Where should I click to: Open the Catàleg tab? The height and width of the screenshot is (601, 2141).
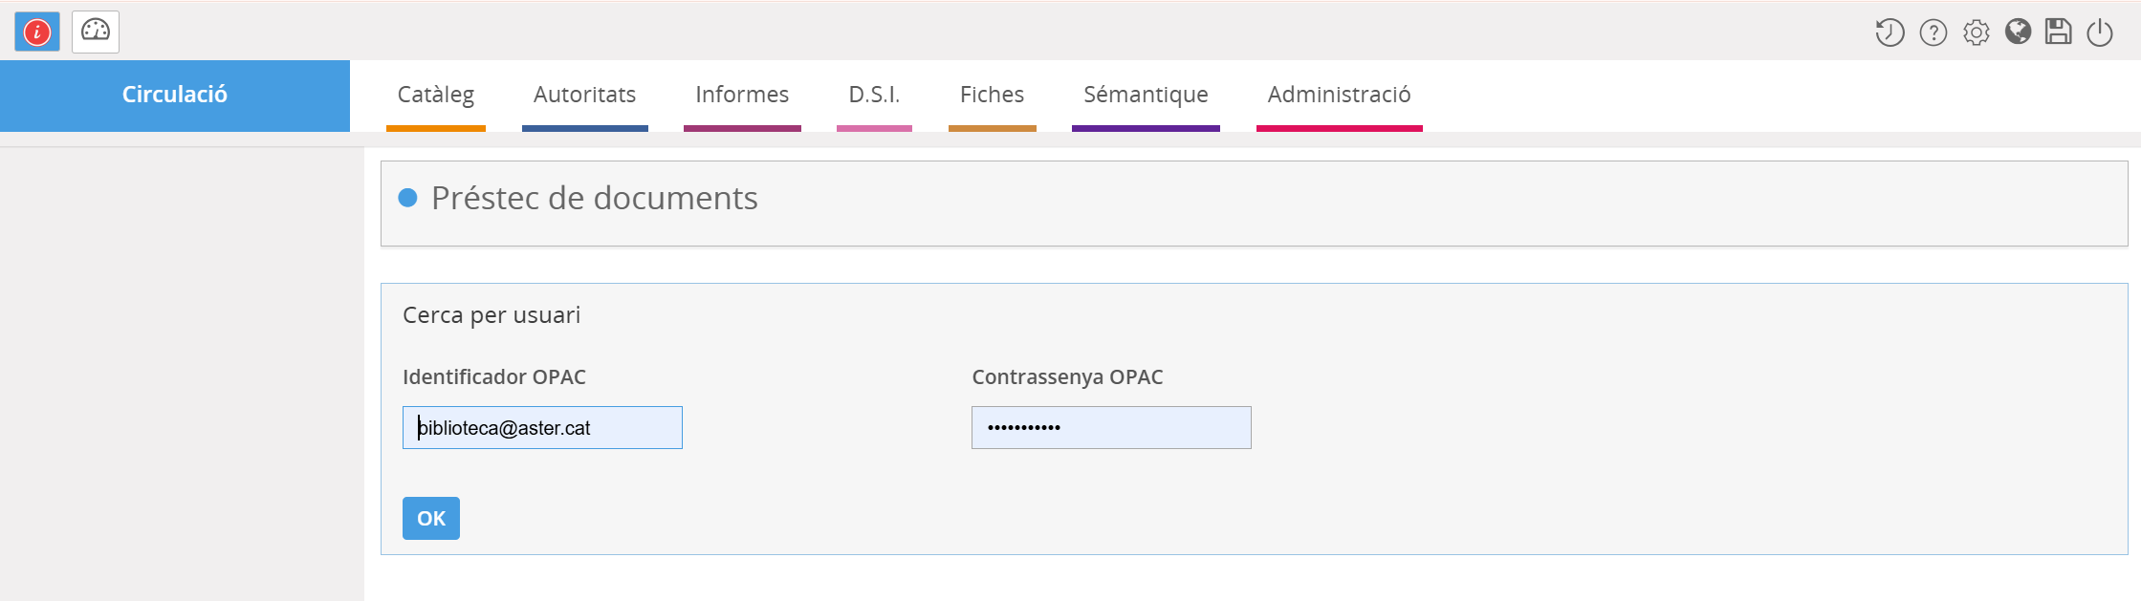[x=436, y=95]
